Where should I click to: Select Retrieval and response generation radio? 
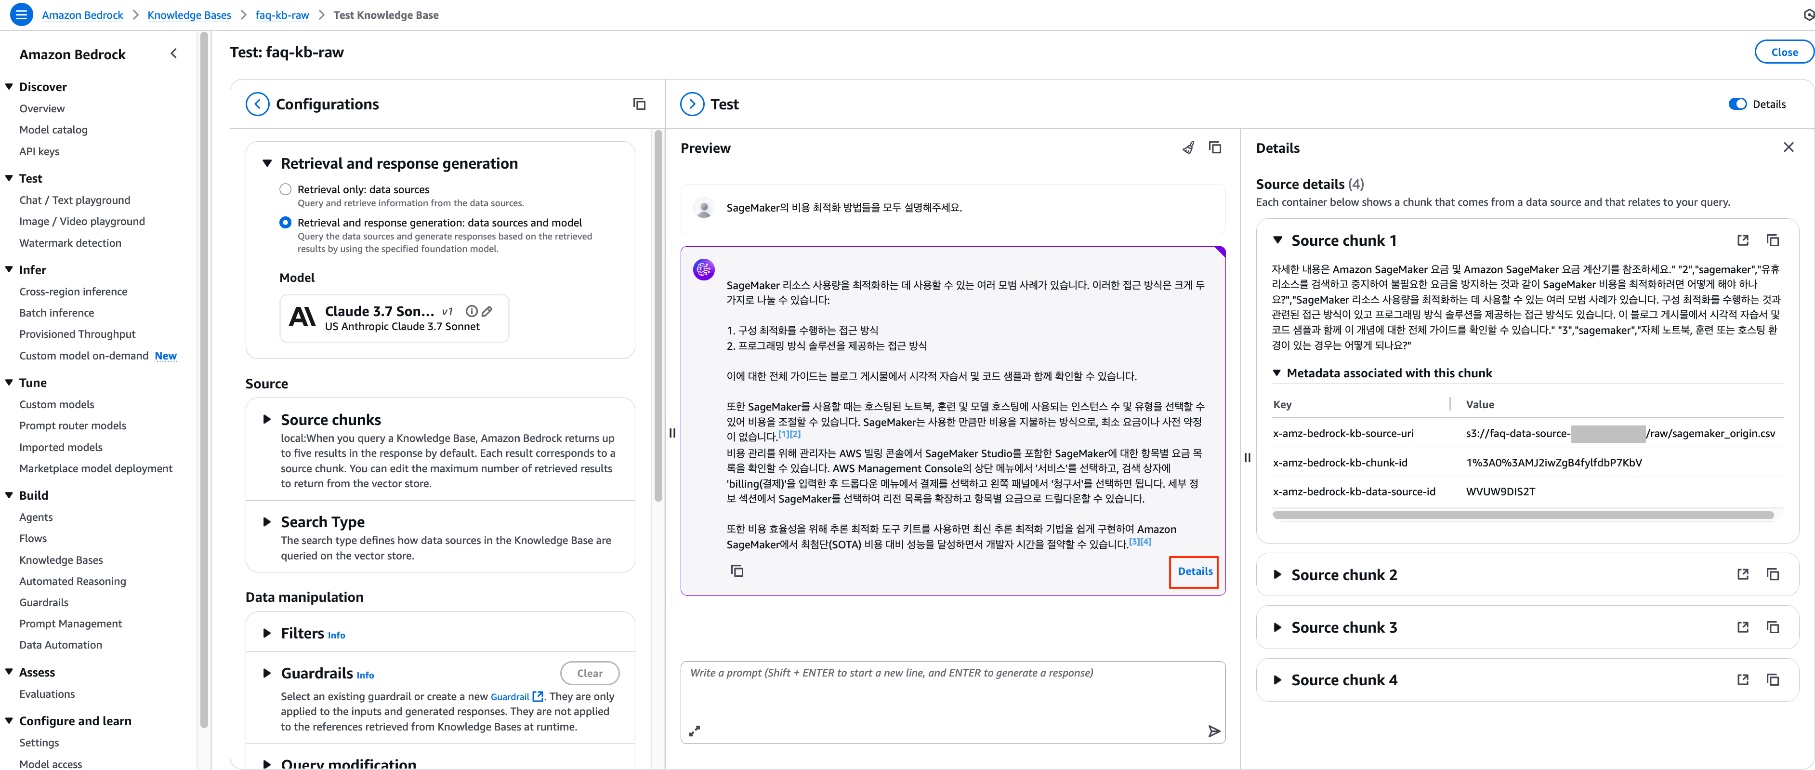(285, 222)
